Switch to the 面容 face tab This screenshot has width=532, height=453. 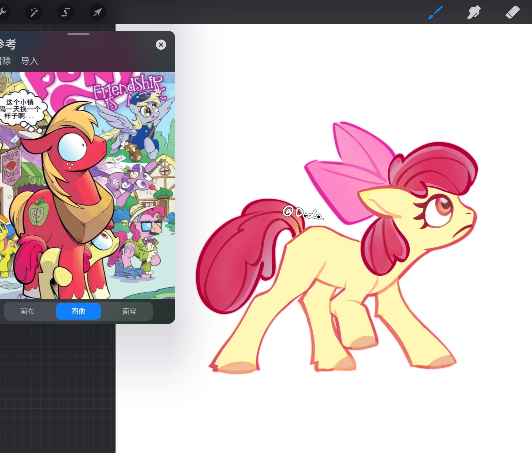(129, 311)
